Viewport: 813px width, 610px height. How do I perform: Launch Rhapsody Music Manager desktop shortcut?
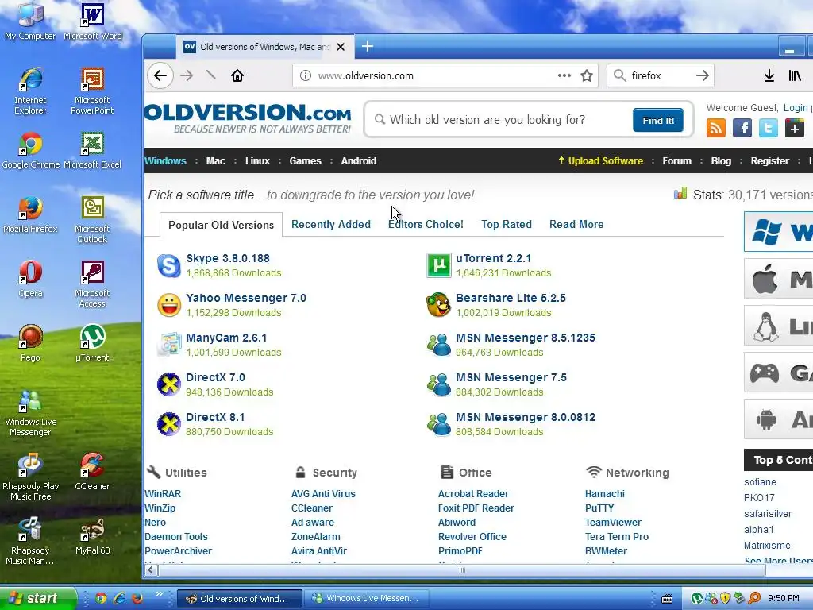tap(30, 541)
